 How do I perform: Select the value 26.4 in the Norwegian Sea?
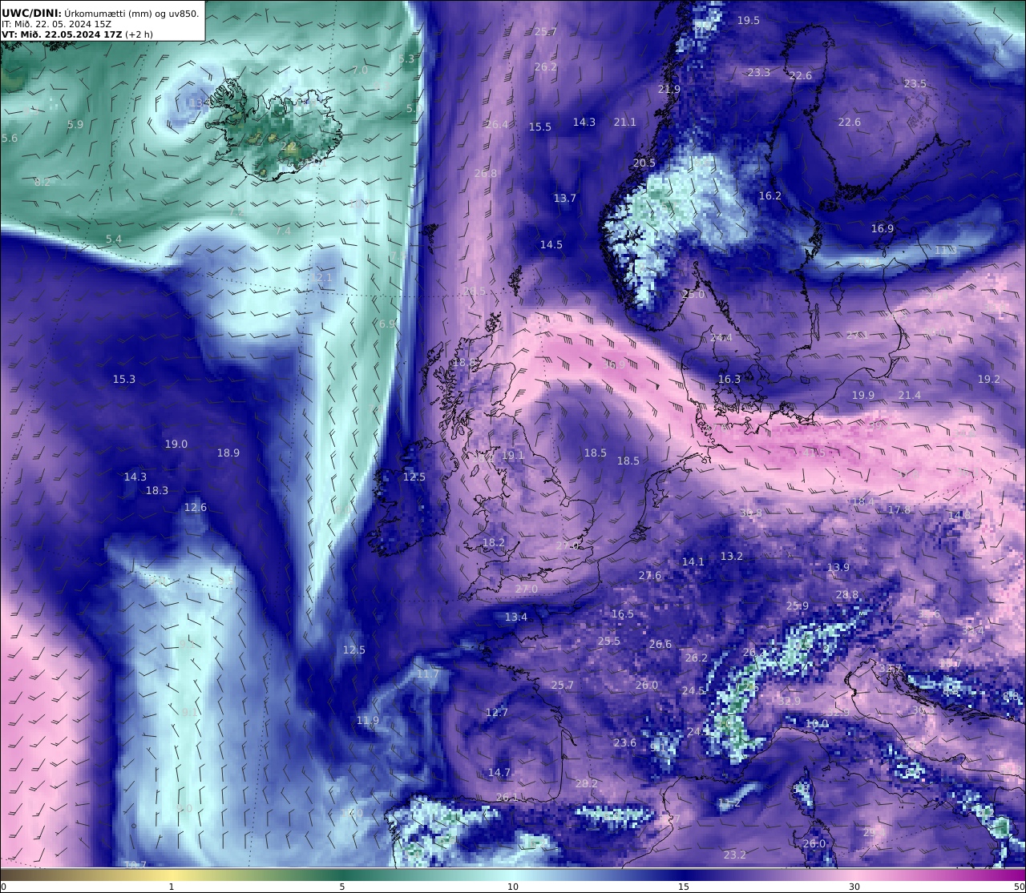pos(497,124)
